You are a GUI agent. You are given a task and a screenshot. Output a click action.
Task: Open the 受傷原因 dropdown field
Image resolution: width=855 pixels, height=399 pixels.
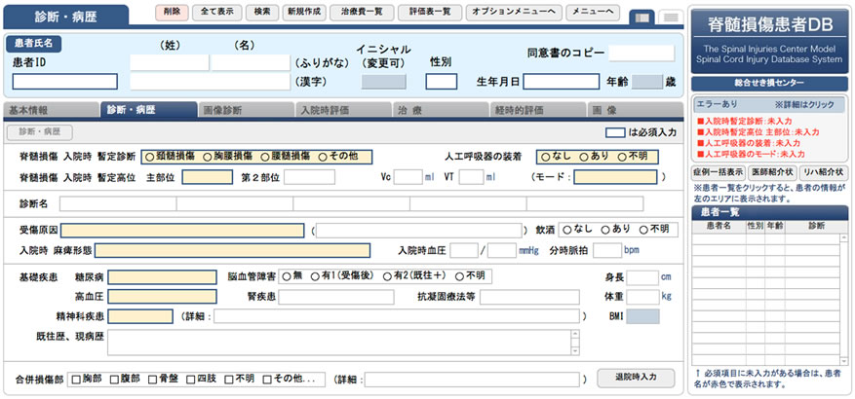pos(182,231)
